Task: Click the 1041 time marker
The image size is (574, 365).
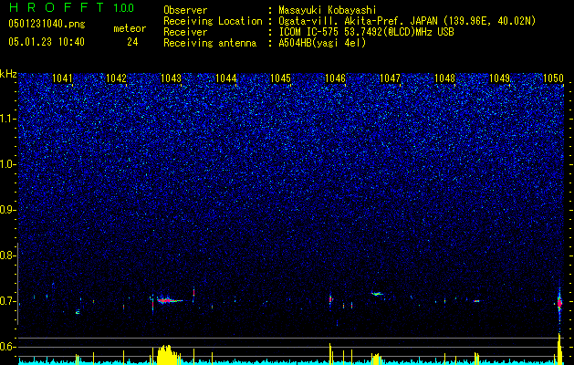Action: [x=62, y=78]
